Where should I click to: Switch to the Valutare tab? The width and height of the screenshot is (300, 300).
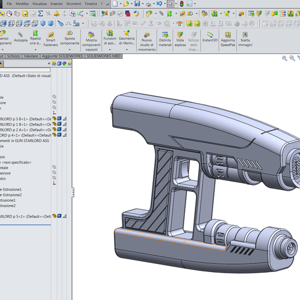(31, 56)
